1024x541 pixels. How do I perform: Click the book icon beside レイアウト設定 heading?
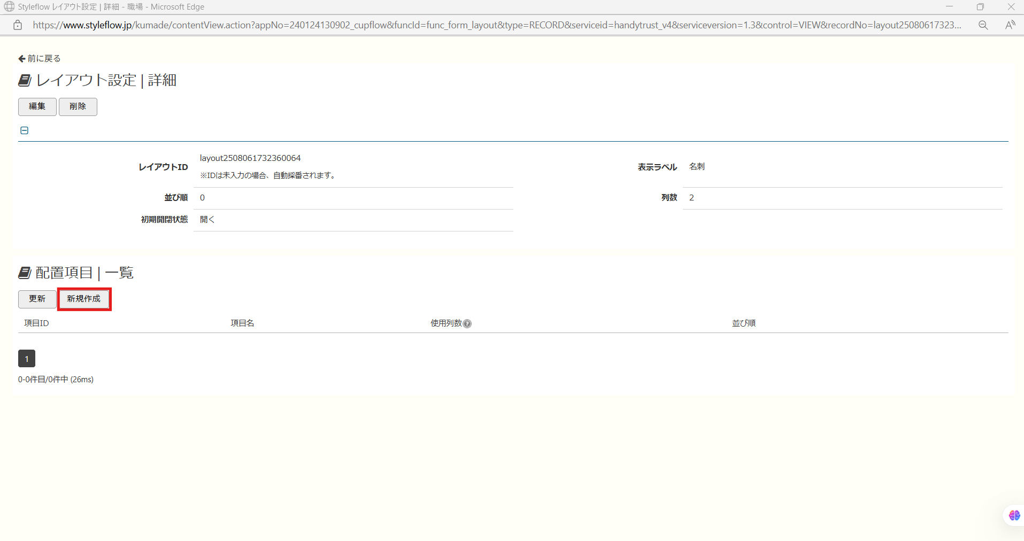point(24,80)
